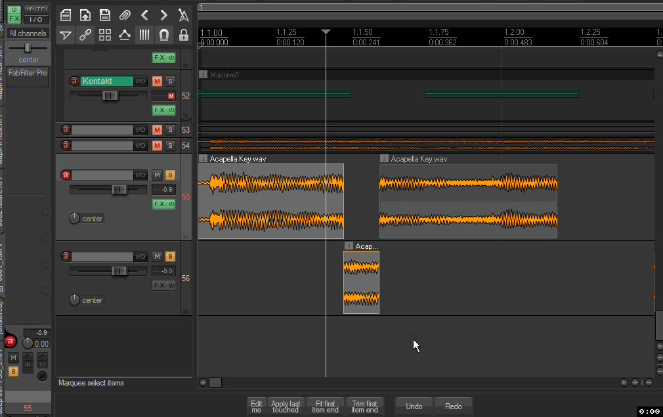Select the small Acapella item on track 56
663x417 pixels.
(x=361, y=282)
